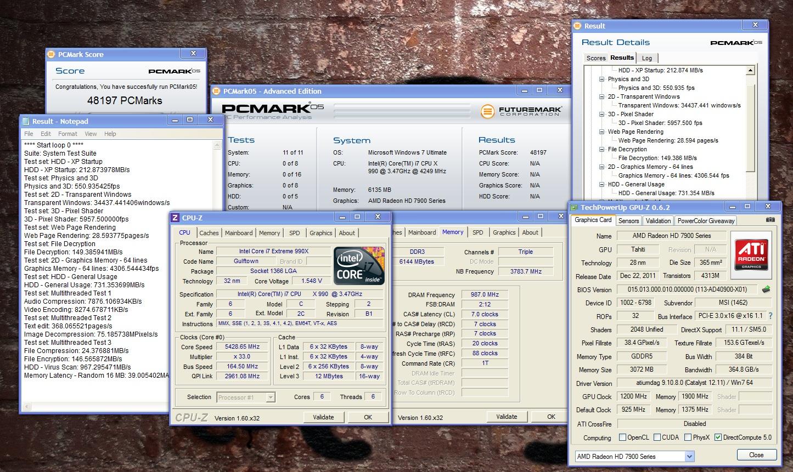This screenshot has width=793, height=472.
Task: Click the Result Details scrollbar up arrow
Action: tap(751, 70)
